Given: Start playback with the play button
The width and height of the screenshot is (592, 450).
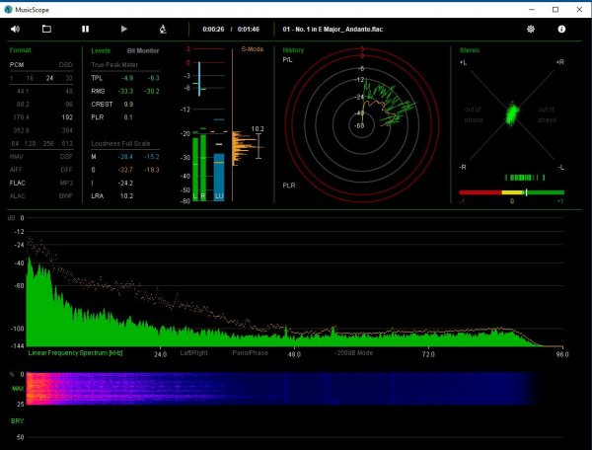Looking at the screenshot, I should pyautogui.click(x=124, y=29).
